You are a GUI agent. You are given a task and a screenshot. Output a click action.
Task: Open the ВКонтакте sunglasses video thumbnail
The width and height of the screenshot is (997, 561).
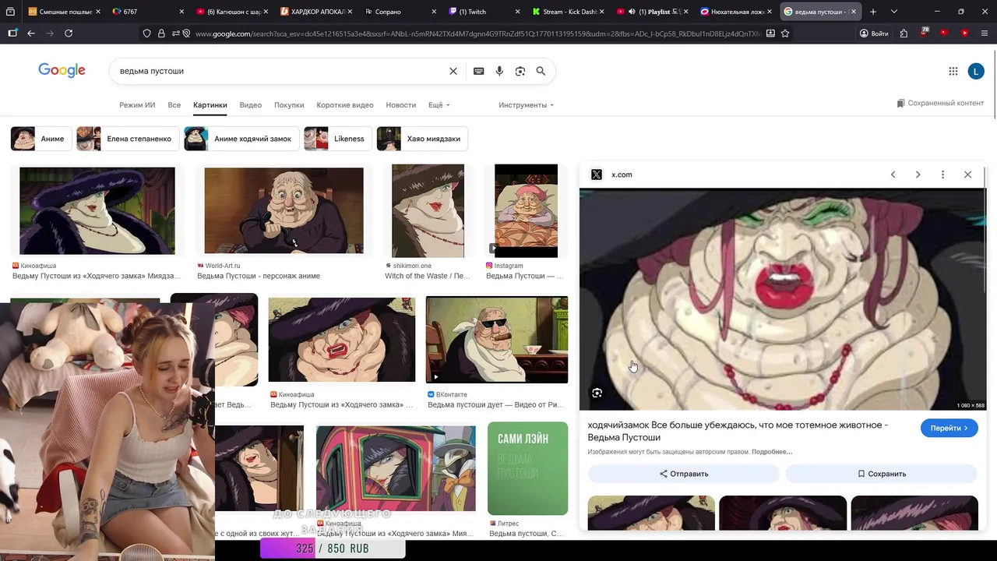click(x=497, y=340)
